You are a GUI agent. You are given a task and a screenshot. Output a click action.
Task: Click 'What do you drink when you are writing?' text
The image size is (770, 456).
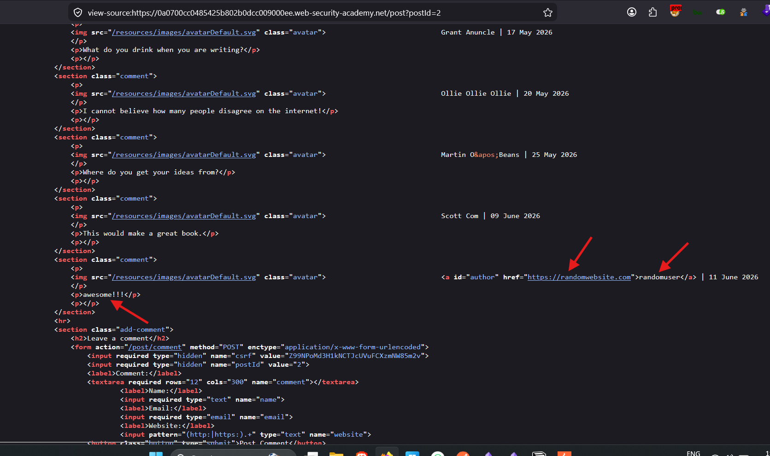point(163,50)
